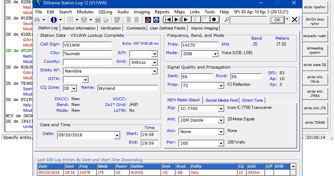Open the Imaging menu
This screenshot has height=176, width=335.
142,12
